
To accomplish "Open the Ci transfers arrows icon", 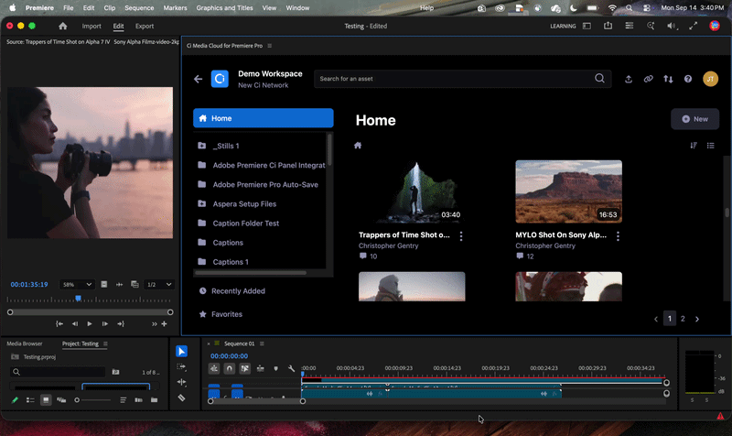I will pyautogui.click(x=668, y=79).
